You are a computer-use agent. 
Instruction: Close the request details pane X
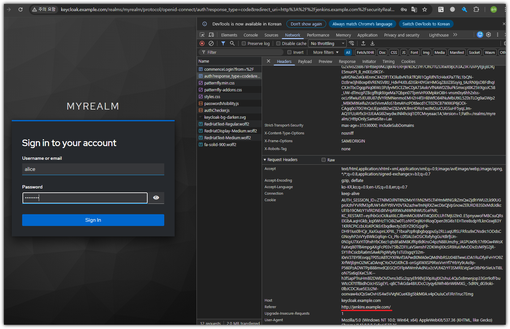269,61
